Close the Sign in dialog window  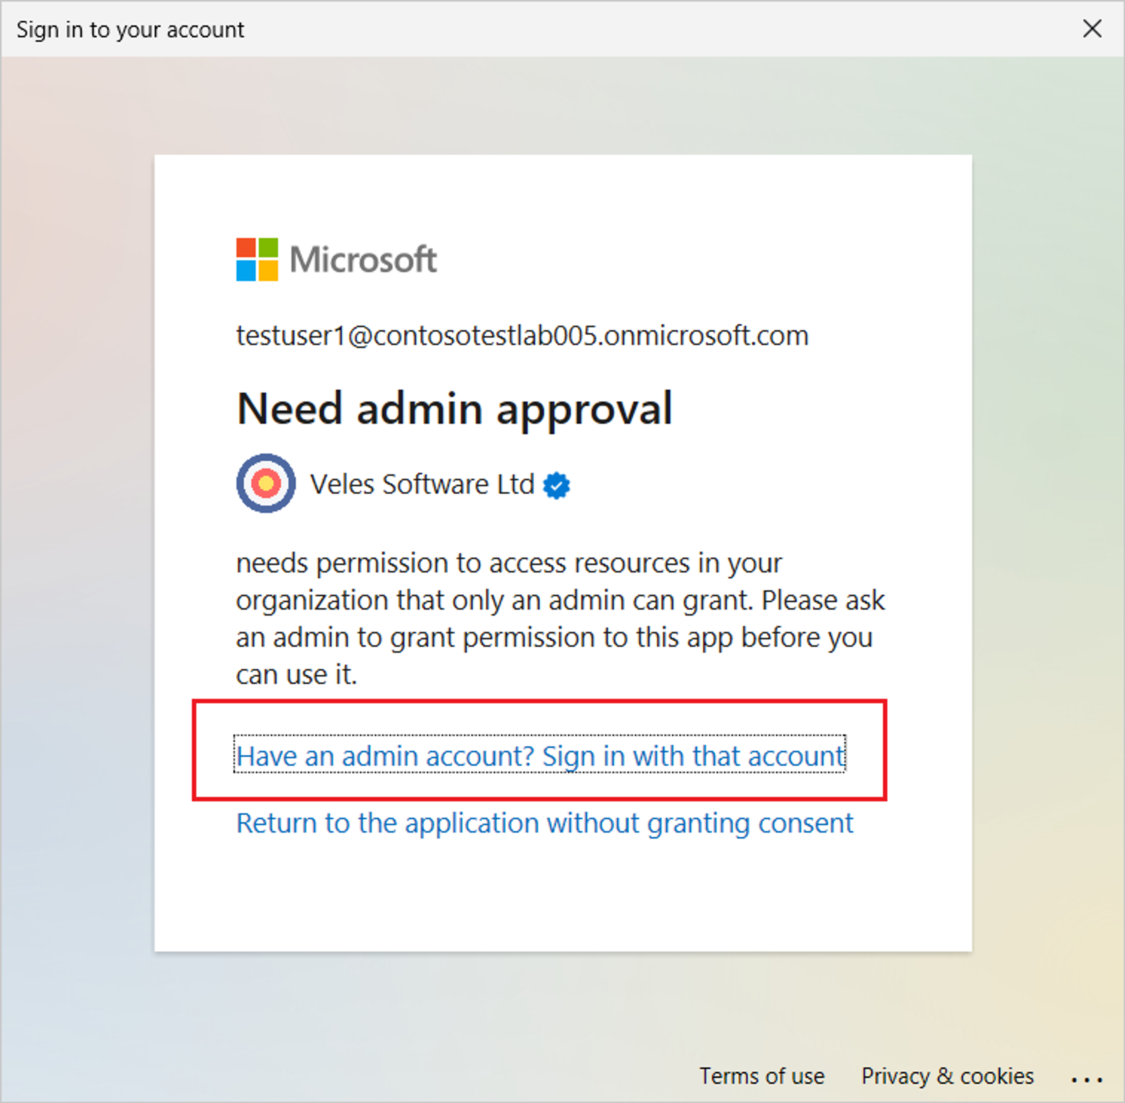(x=1092, y=28)
